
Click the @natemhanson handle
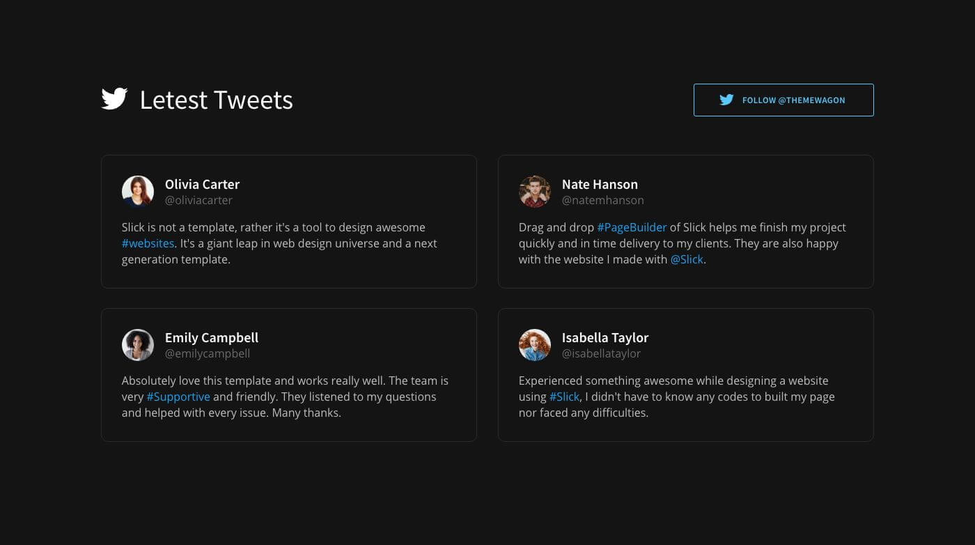[x=603, y=200]
